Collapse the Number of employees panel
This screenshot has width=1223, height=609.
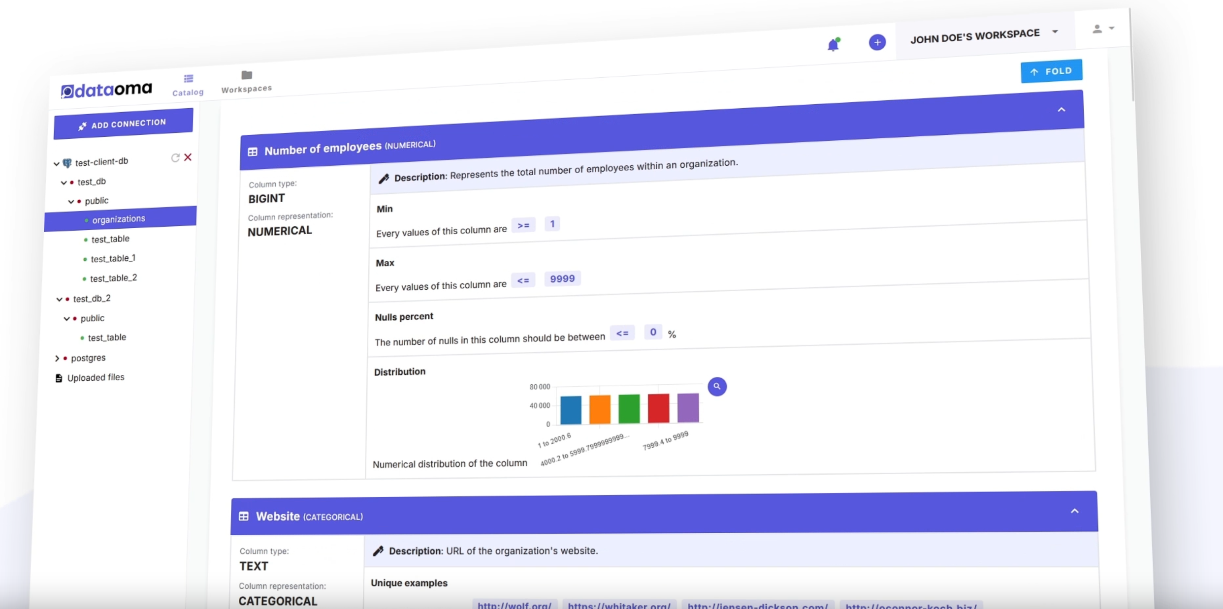coord(1062,109)
